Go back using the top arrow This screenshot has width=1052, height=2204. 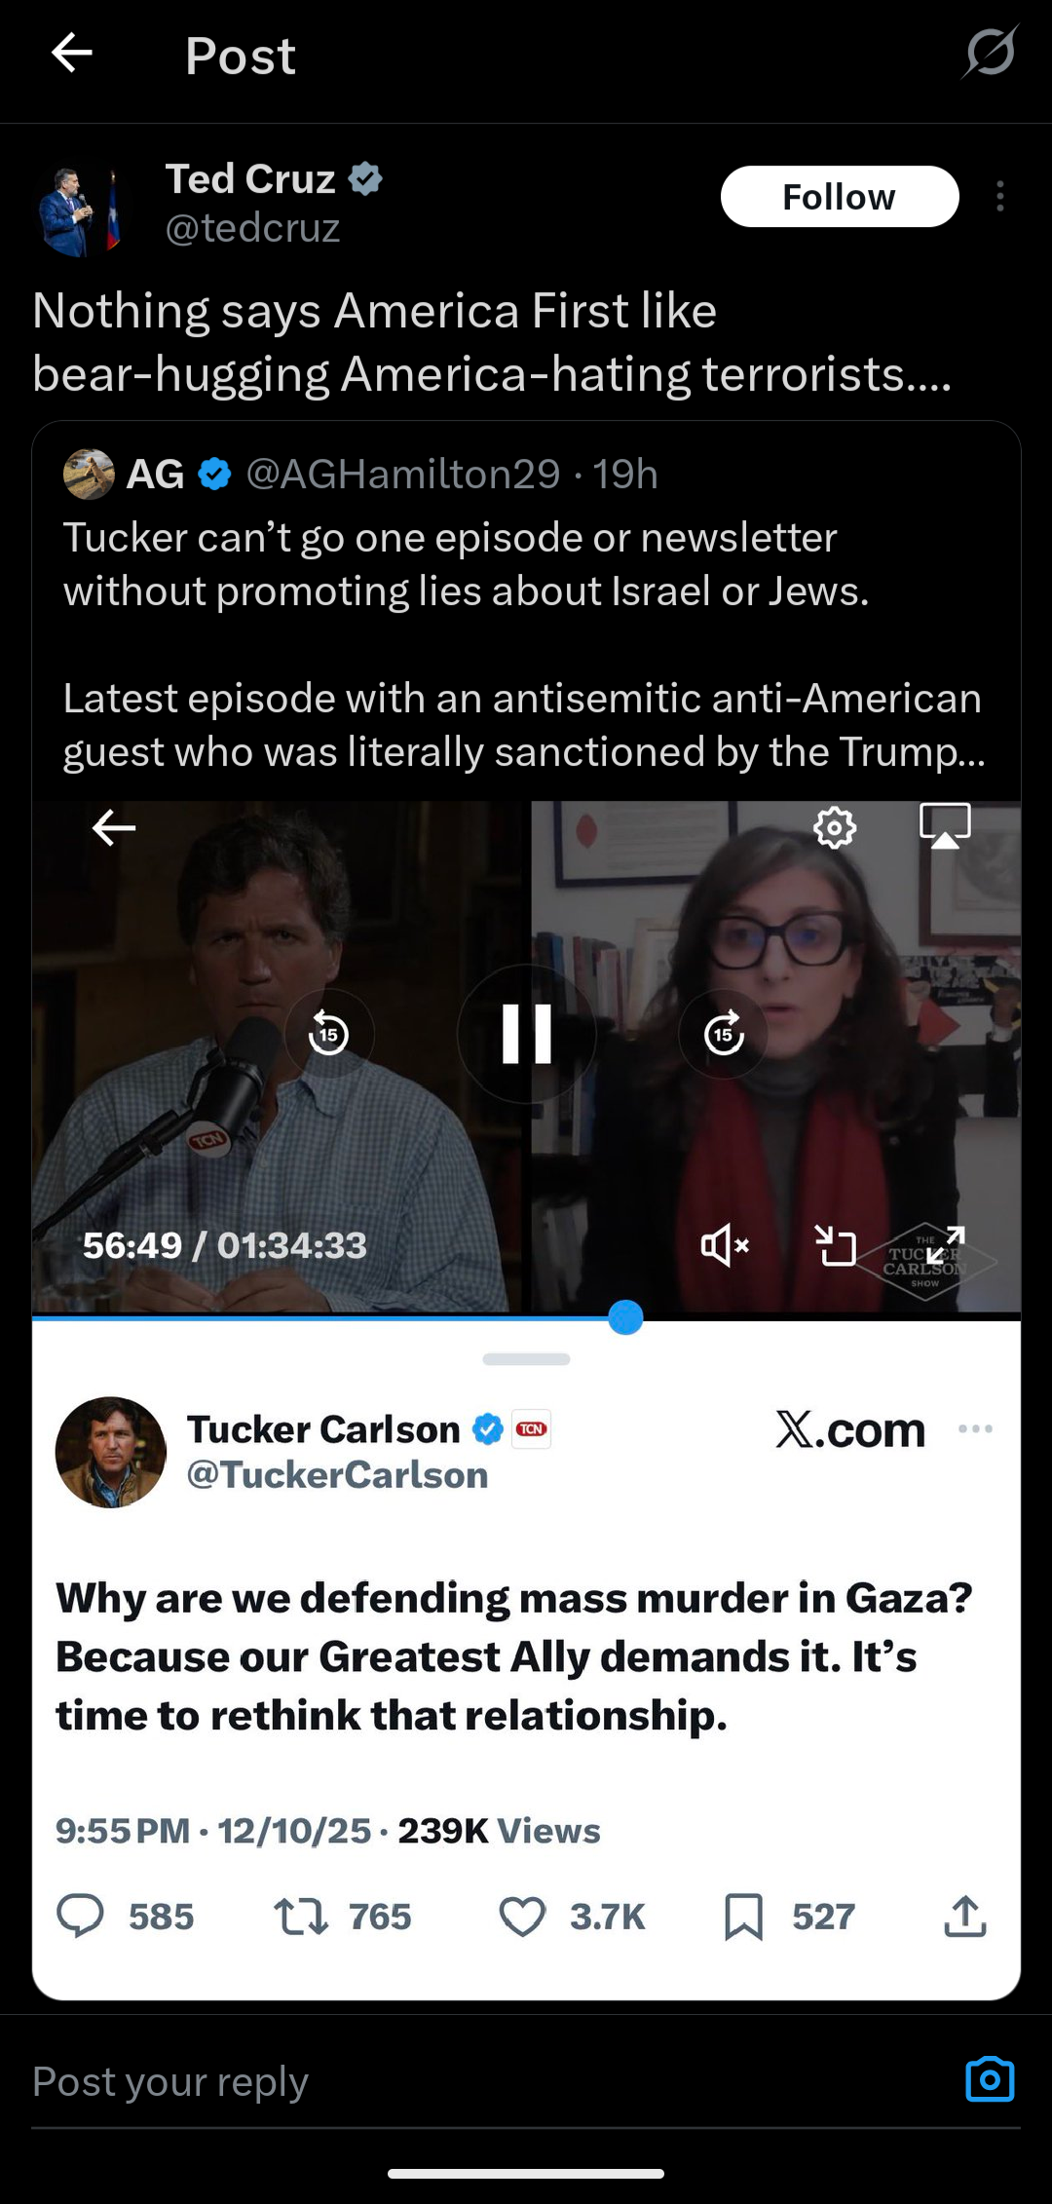[x=71, y=53]
